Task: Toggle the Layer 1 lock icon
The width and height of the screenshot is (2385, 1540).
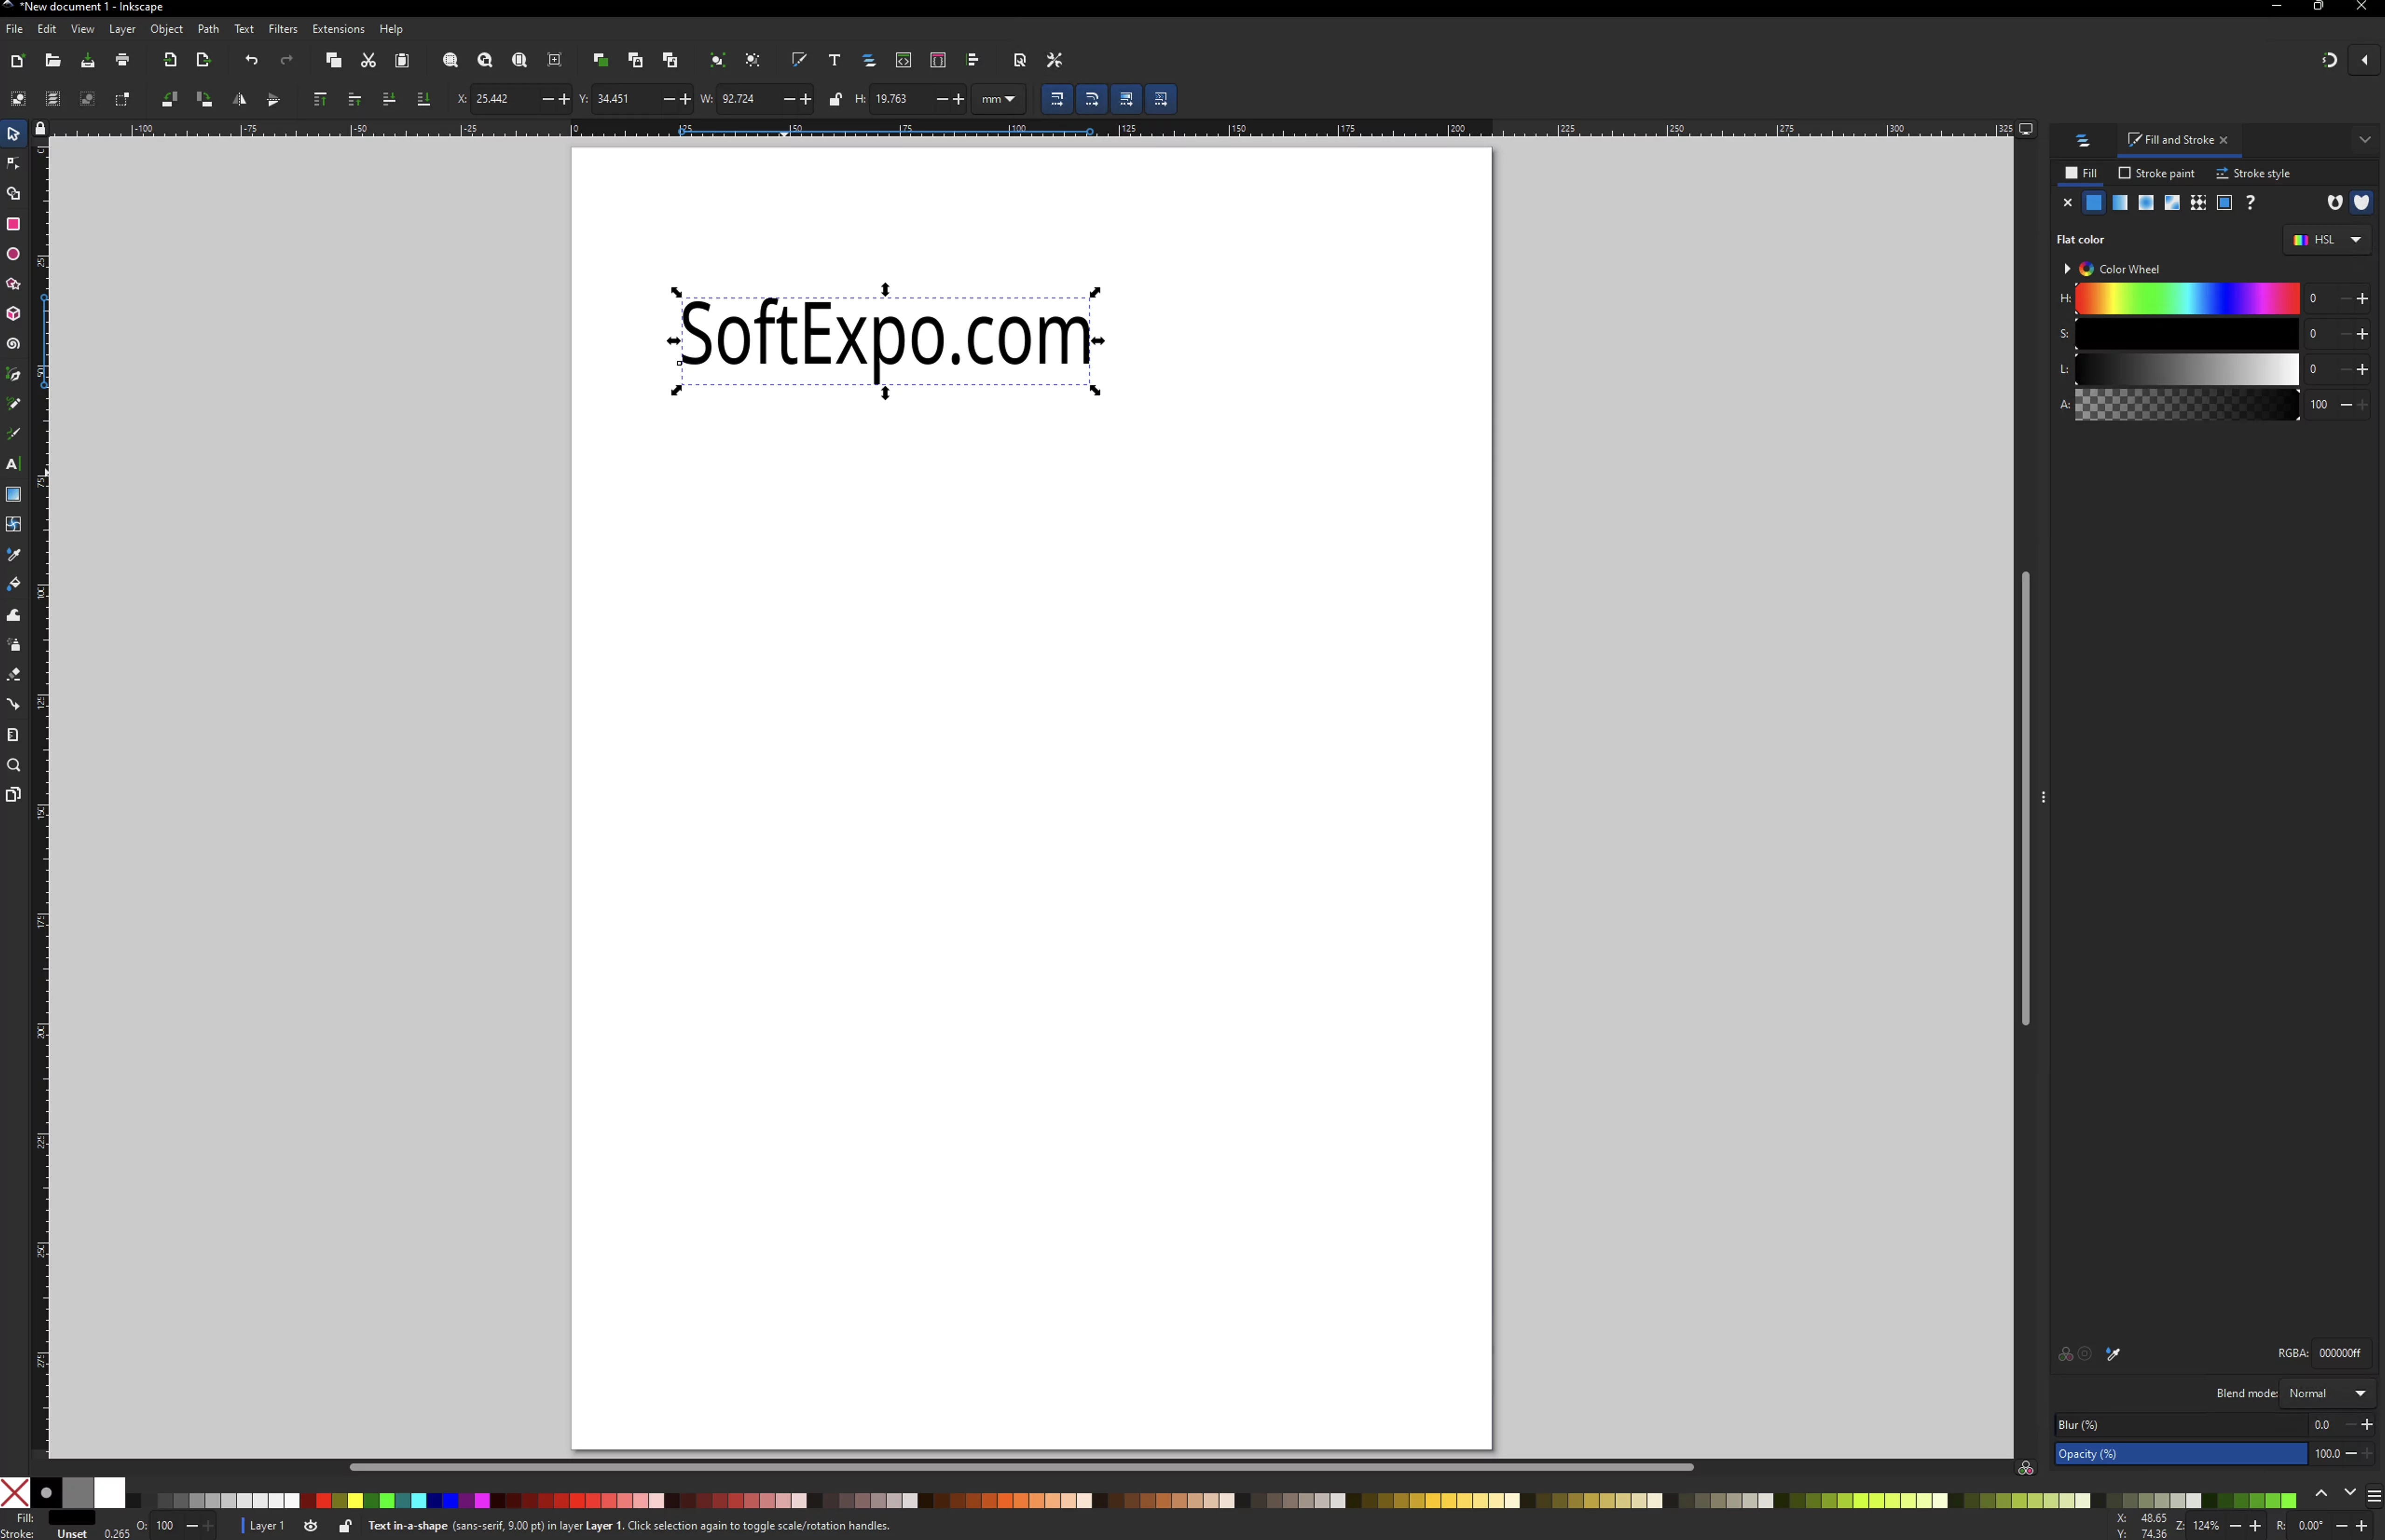Action: point(345,1525)
